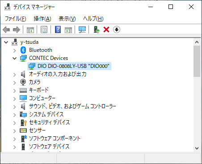Click the red X uninstall device icon
The height and width of the screenshot is (164, 202).
(106, 29)
